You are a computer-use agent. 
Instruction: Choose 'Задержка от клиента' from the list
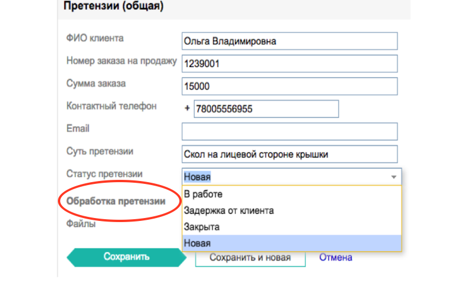point(292,211)
